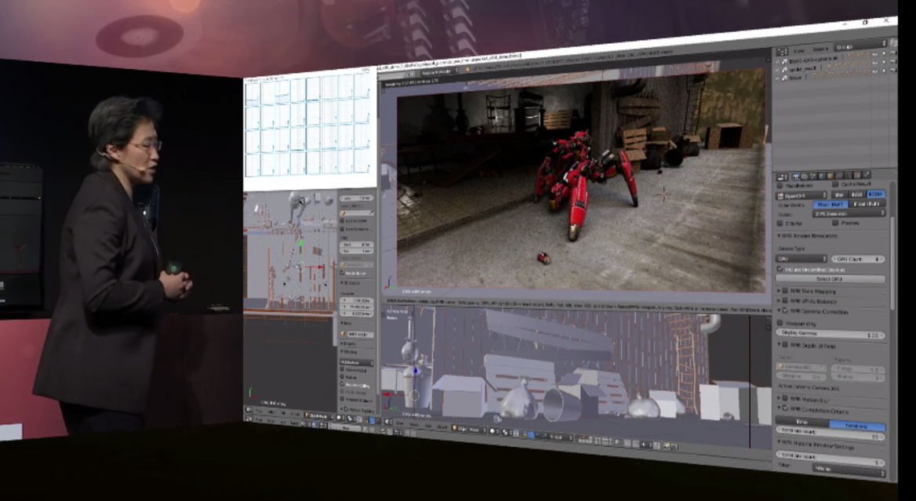The image size is (916, 501).
Task: Select the spider_mech item in the outliner
Action: (803, 69)
